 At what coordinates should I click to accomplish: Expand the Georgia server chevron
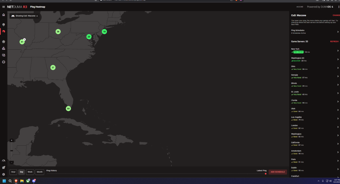pos(338,76)
